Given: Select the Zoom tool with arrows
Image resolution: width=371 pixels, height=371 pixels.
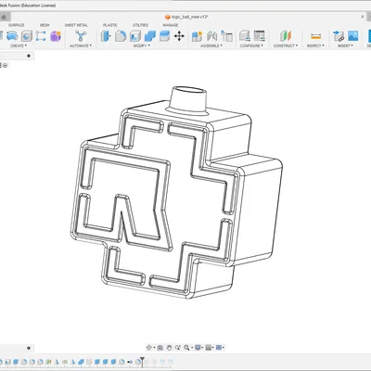Looking at the screenshot, I should [178, 348].
